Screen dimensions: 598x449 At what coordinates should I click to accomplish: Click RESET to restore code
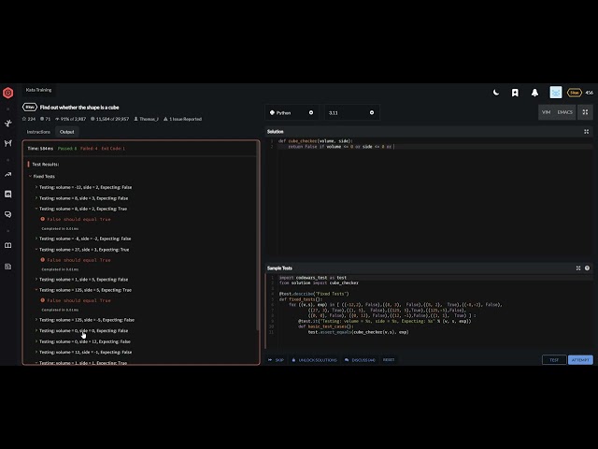pyautogui.click(x=389, y=360)
